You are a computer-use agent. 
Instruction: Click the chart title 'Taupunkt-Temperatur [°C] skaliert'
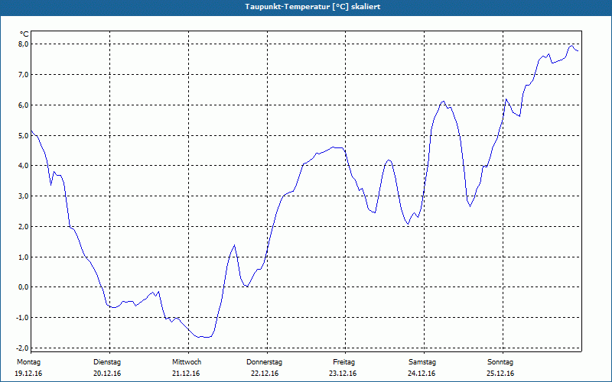point(313,7)
